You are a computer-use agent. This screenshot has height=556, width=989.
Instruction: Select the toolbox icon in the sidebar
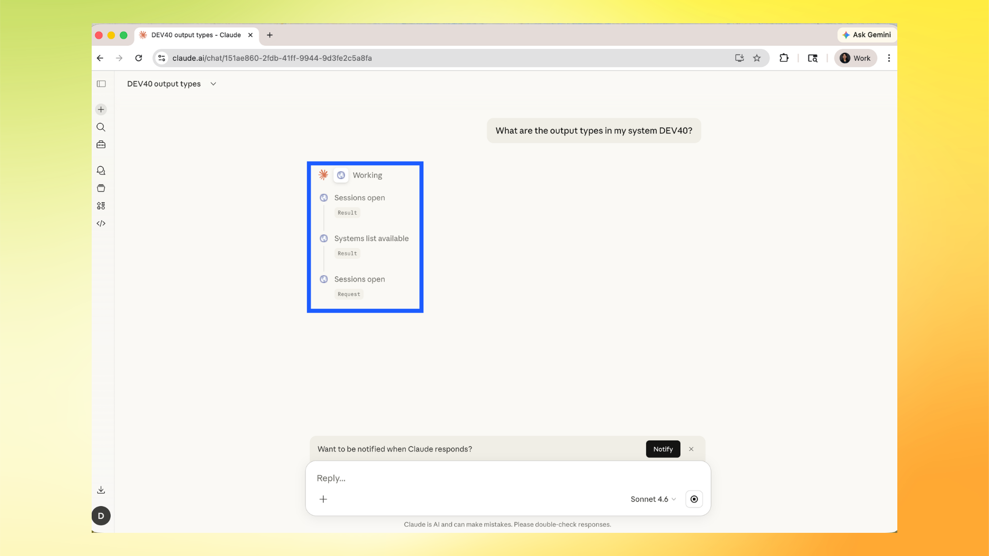pos(101,145)
